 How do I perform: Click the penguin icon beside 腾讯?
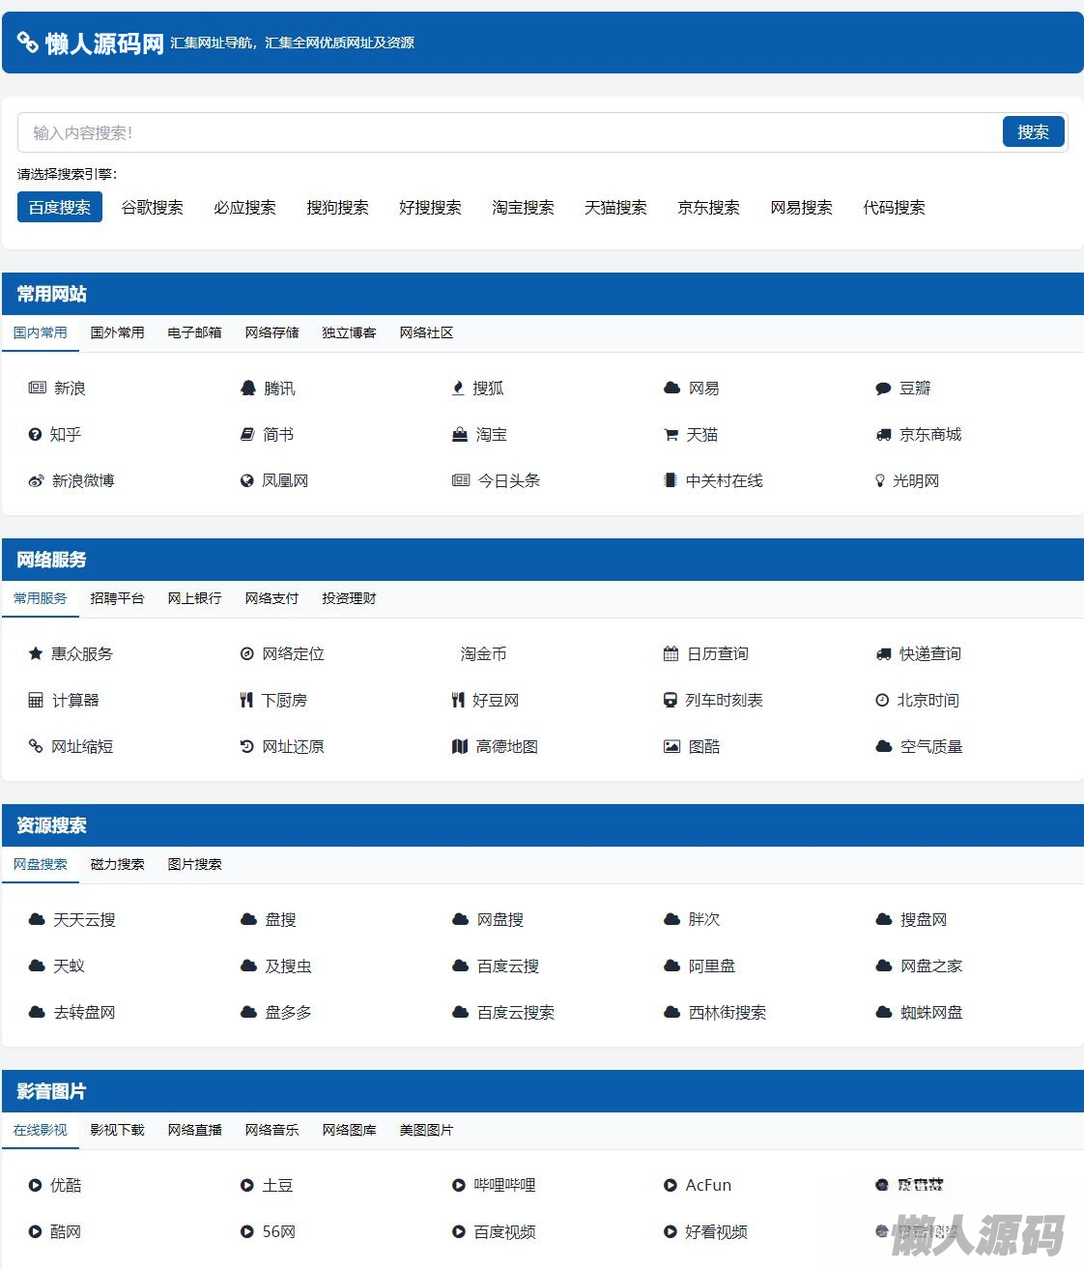[x=247, y=388]
